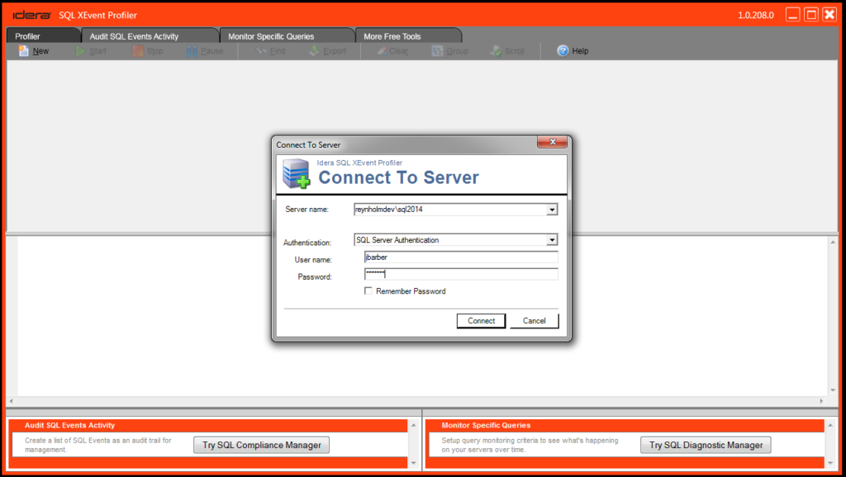Click results pane vertical scrollbar up arrow
Image resolution: width=846 pixels, height=477 pixels.
pos(833,242)
